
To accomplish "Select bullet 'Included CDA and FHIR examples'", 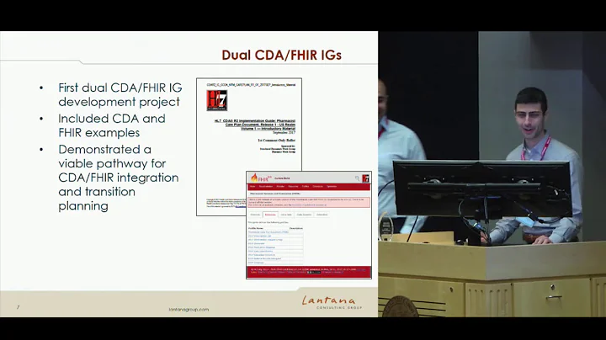I will tap(112, 125).
